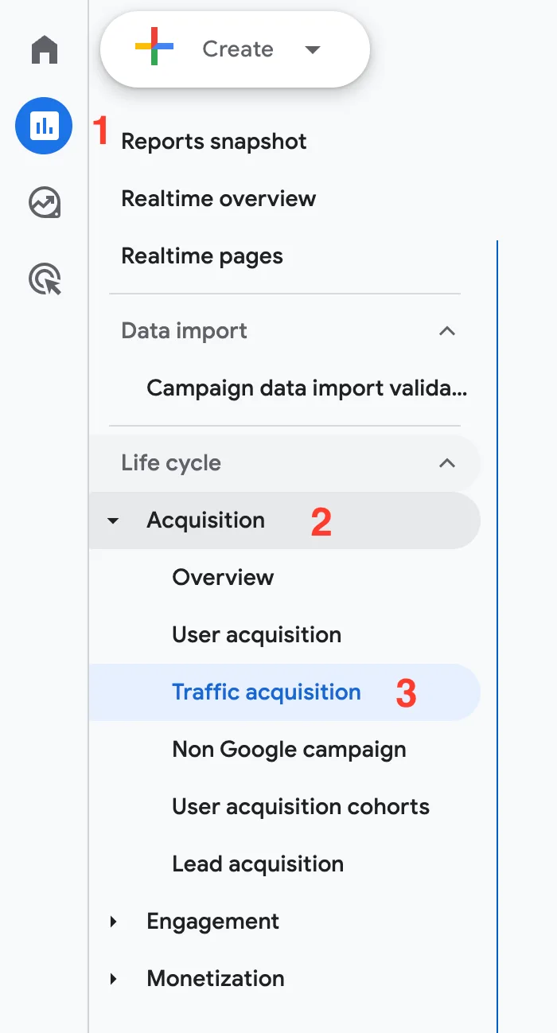
Task: Open Realtime pages report
Action: [202, 256]
